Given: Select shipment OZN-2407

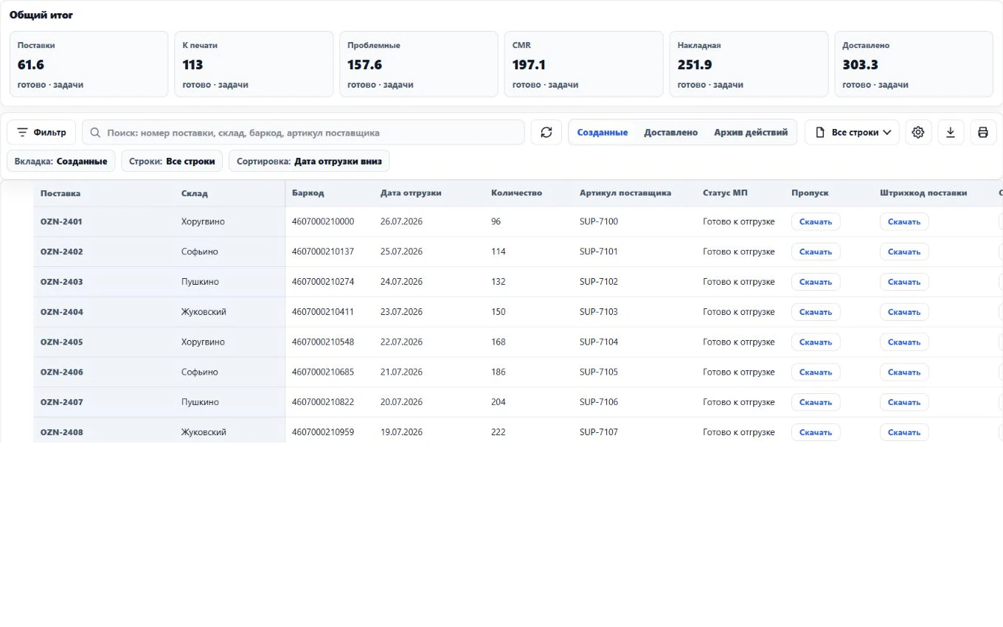Looking at the screenshot, I should 62,402.
